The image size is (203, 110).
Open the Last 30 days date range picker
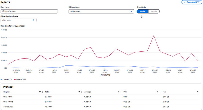[29, 11]
